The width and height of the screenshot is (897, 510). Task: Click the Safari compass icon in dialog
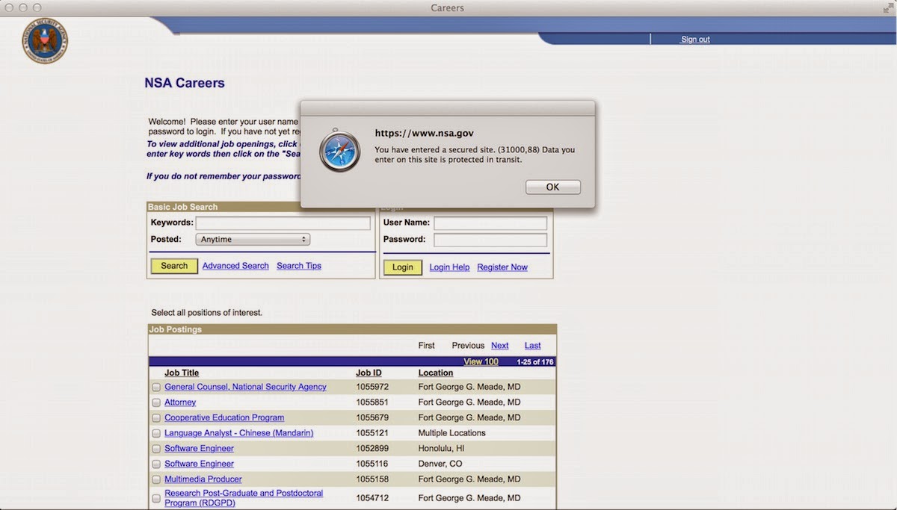click(340, 151)
